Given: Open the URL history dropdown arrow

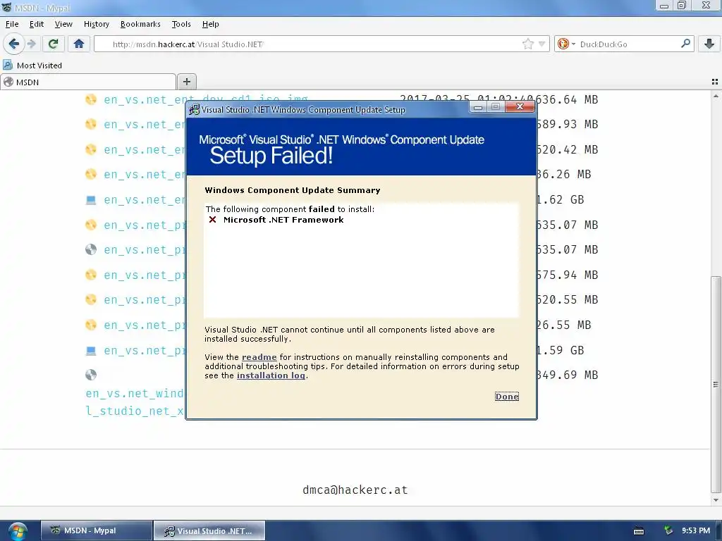Looking at the screenshot, I should (542, 44).
